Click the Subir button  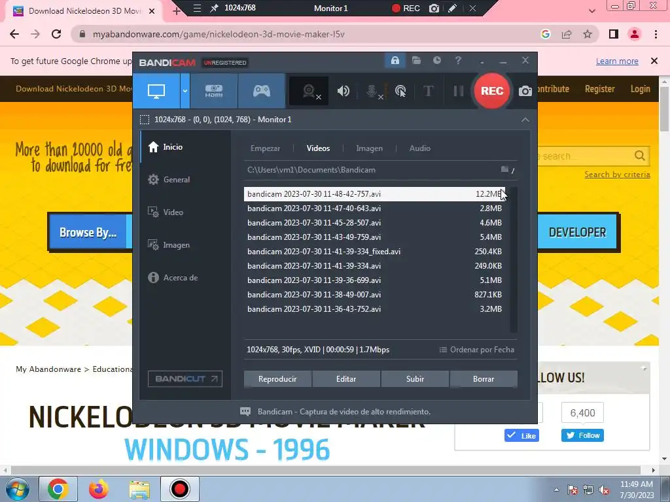point(415,379)
